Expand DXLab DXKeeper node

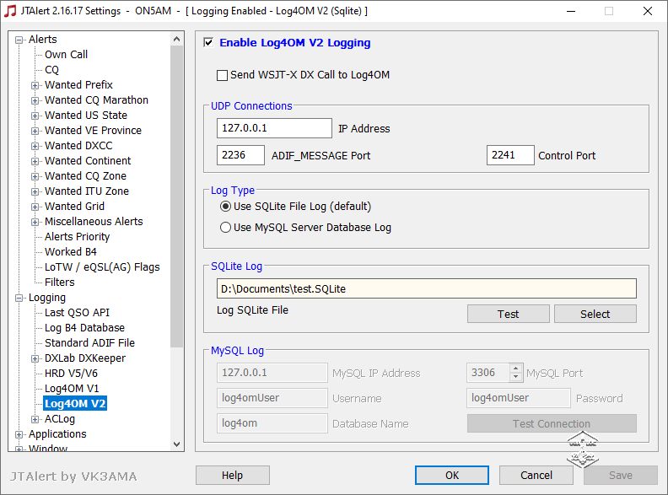[35, 358]
